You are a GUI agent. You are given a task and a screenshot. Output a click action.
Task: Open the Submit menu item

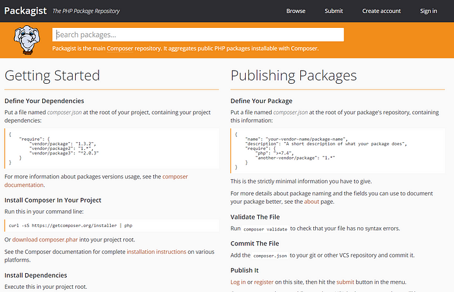pos(333,11)
